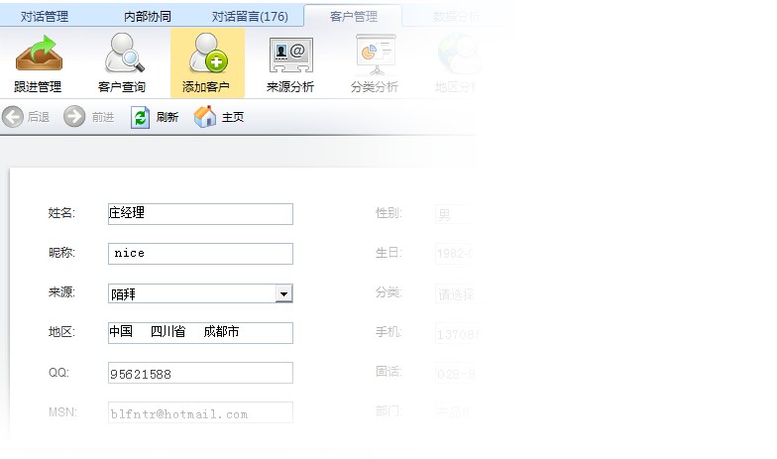777x459 pixels.
Task: Open the 对话留言(176) tab
Action: (250, 16)
